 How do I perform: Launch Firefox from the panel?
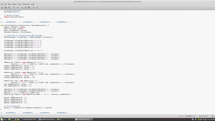(16, 119)
